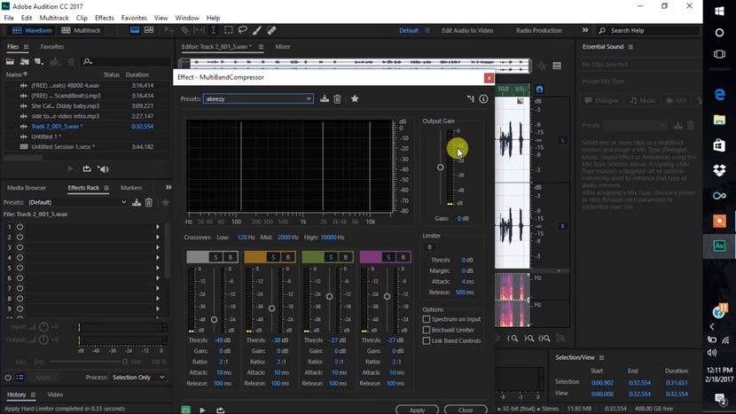This screenshot has width=736, height=414.
Task: Bypass the Limiter with B button
Action: tap(429, 247)
